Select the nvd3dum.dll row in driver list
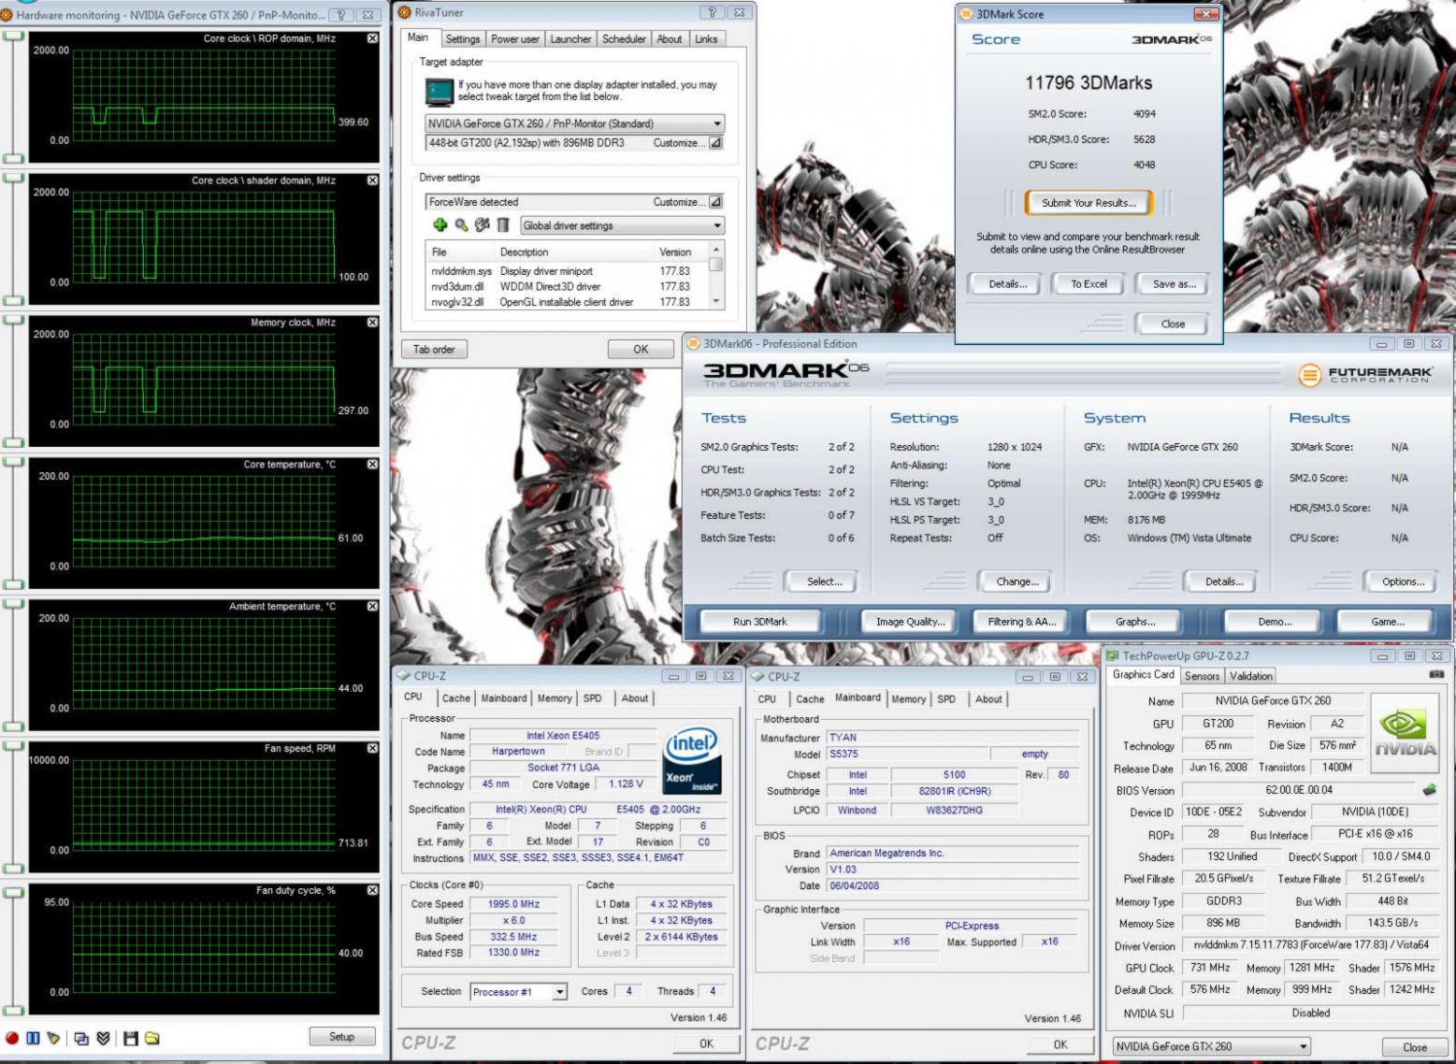 coord(568,287)
